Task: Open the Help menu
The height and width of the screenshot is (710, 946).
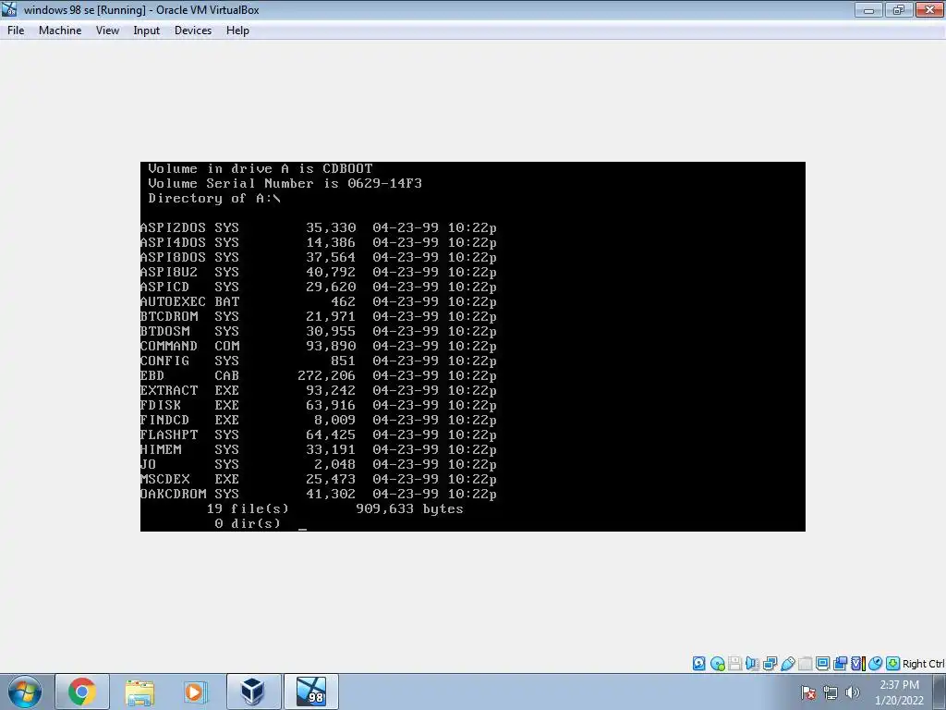Action: click(237, 31)
